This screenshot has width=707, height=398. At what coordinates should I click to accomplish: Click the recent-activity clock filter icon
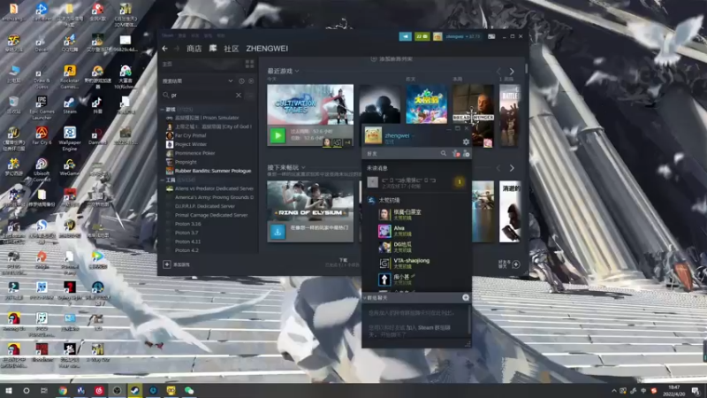[x=241, y=81]
